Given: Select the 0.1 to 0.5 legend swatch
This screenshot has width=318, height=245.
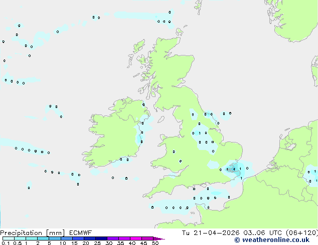Looking at the screenshot, I should tap(9, 238).
